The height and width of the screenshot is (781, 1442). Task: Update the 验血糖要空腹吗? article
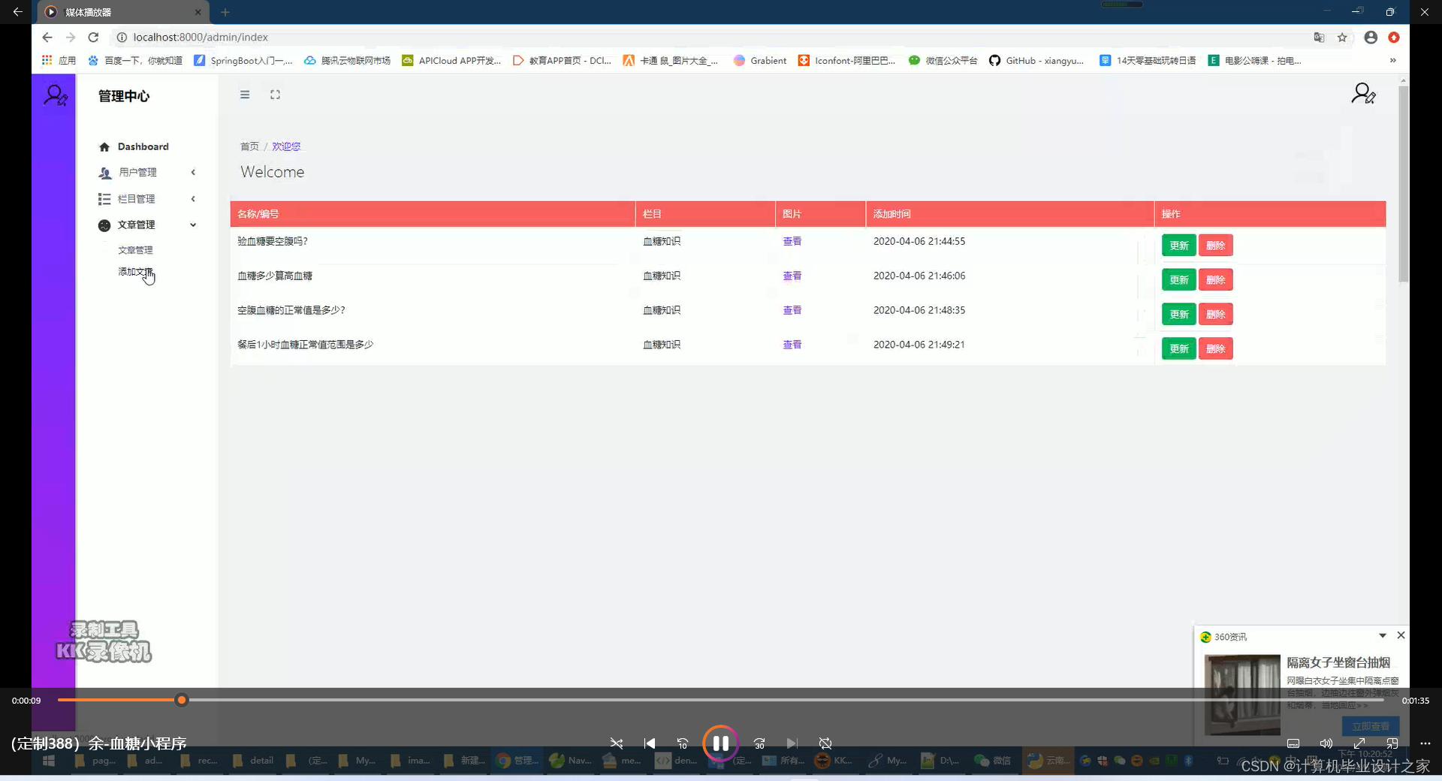tap(1178, 246)
